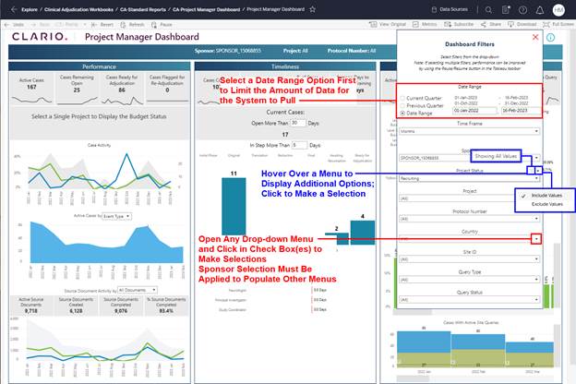Open notifications bell icon
Screen dimensions: 576x384
pyautogui.click(x=540, y=10)
